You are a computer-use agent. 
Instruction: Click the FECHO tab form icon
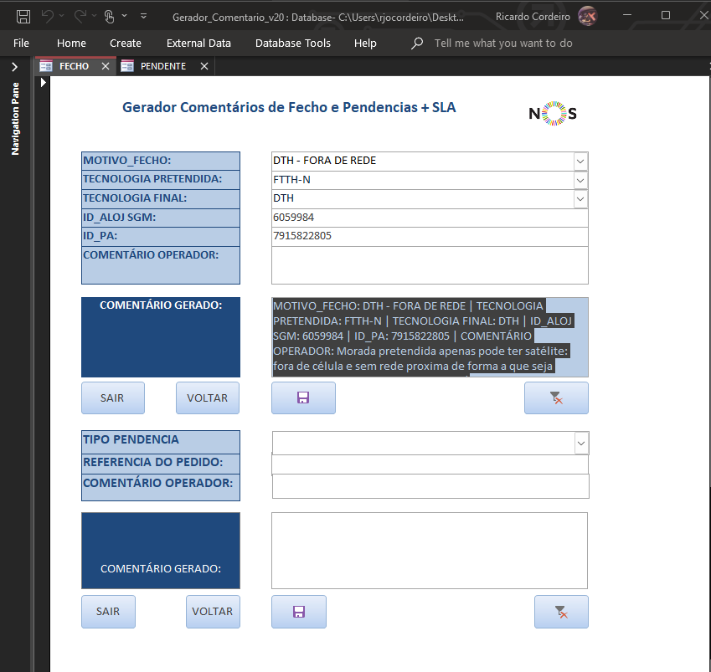(x=46, y=66)
